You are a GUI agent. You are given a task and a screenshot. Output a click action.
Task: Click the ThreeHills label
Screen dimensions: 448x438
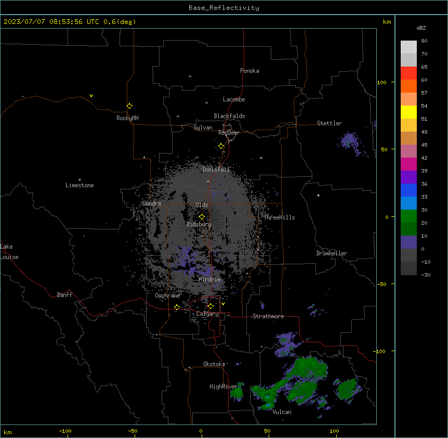(x=279, y=217)
